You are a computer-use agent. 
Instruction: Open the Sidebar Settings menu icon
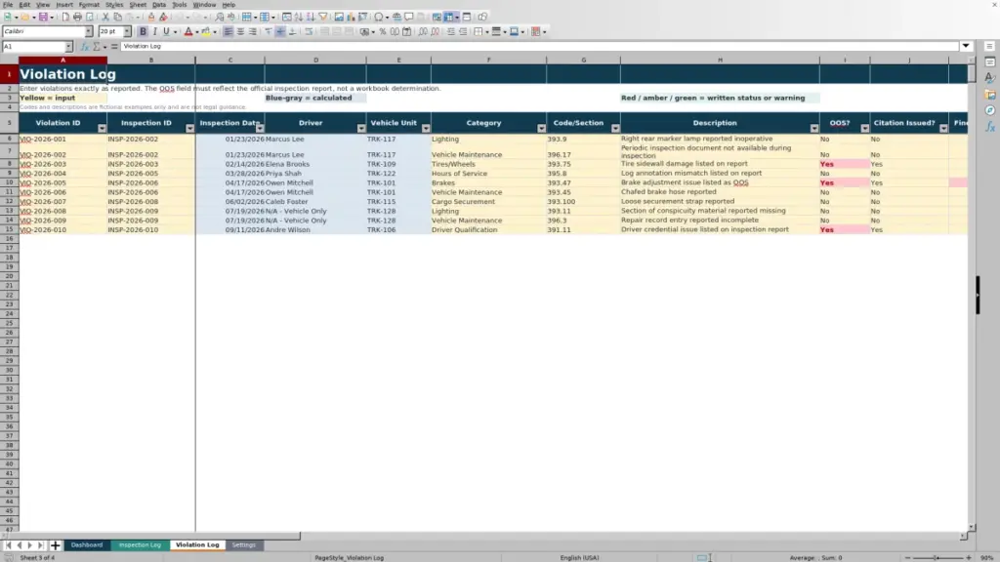(989, 47)
